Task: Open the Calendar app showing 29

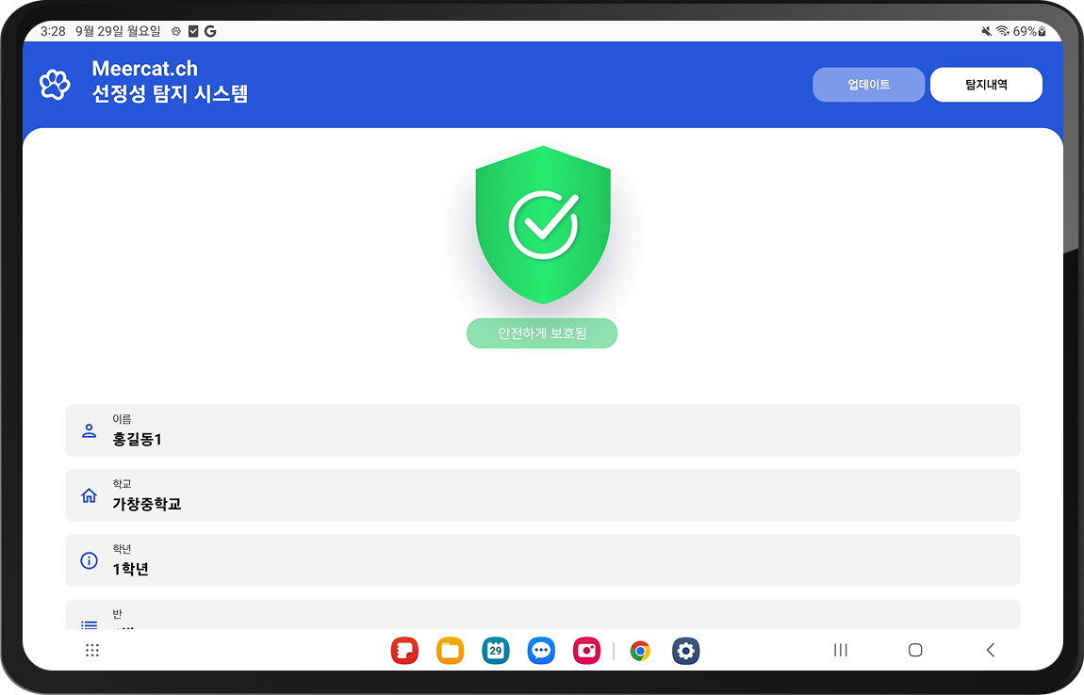Action: 496,651
